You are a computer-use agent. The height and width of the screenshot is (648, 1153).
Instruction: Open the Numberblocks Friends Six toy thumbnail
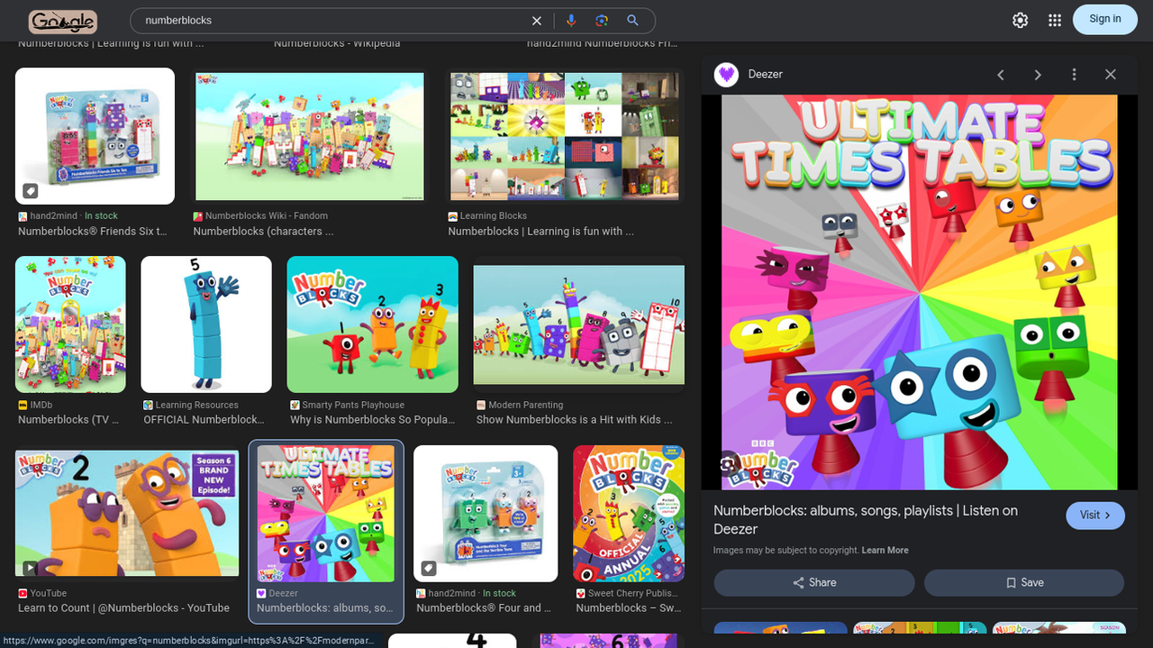95,136
